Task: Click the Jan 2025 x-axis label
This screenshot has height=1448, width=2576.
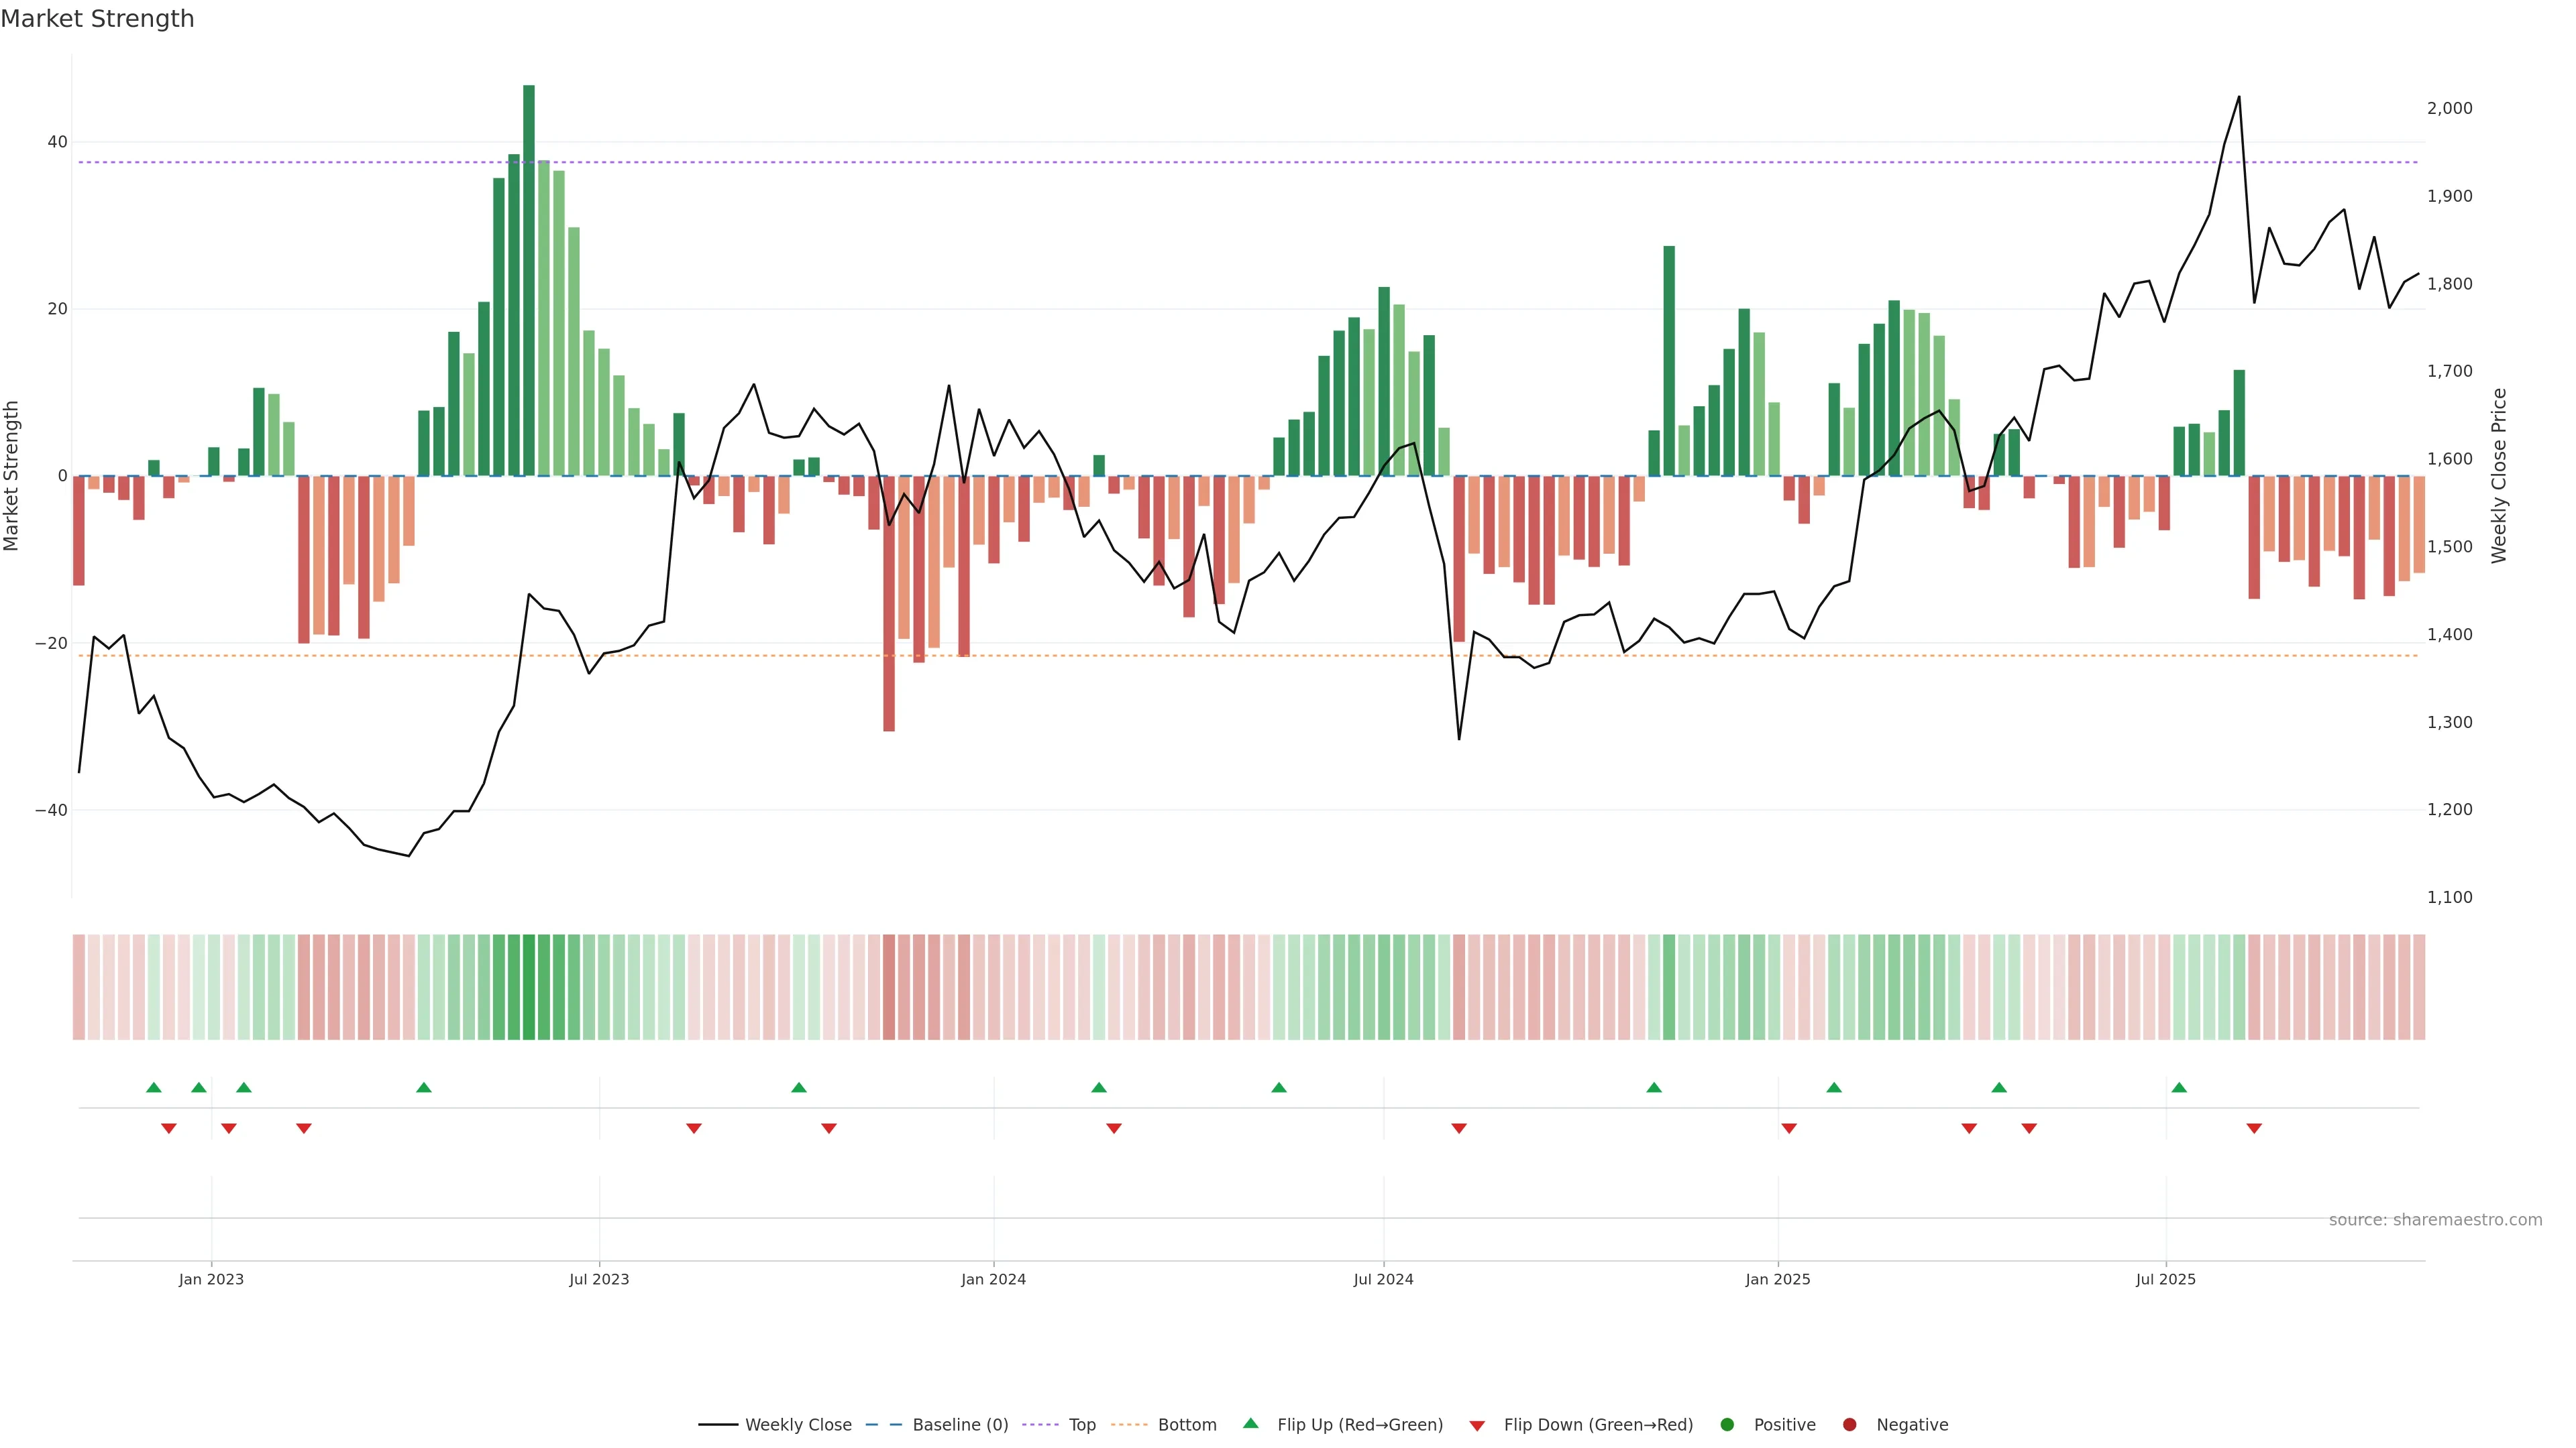Action: tap(1777, 1279)
